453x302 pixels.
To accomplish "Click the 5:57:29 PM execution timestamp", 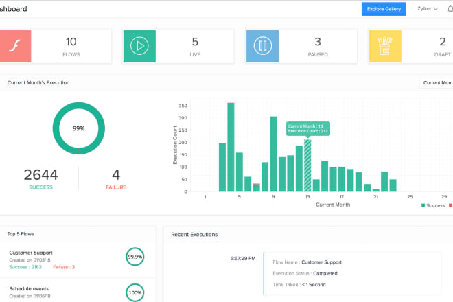I will [x=243, y=258].
